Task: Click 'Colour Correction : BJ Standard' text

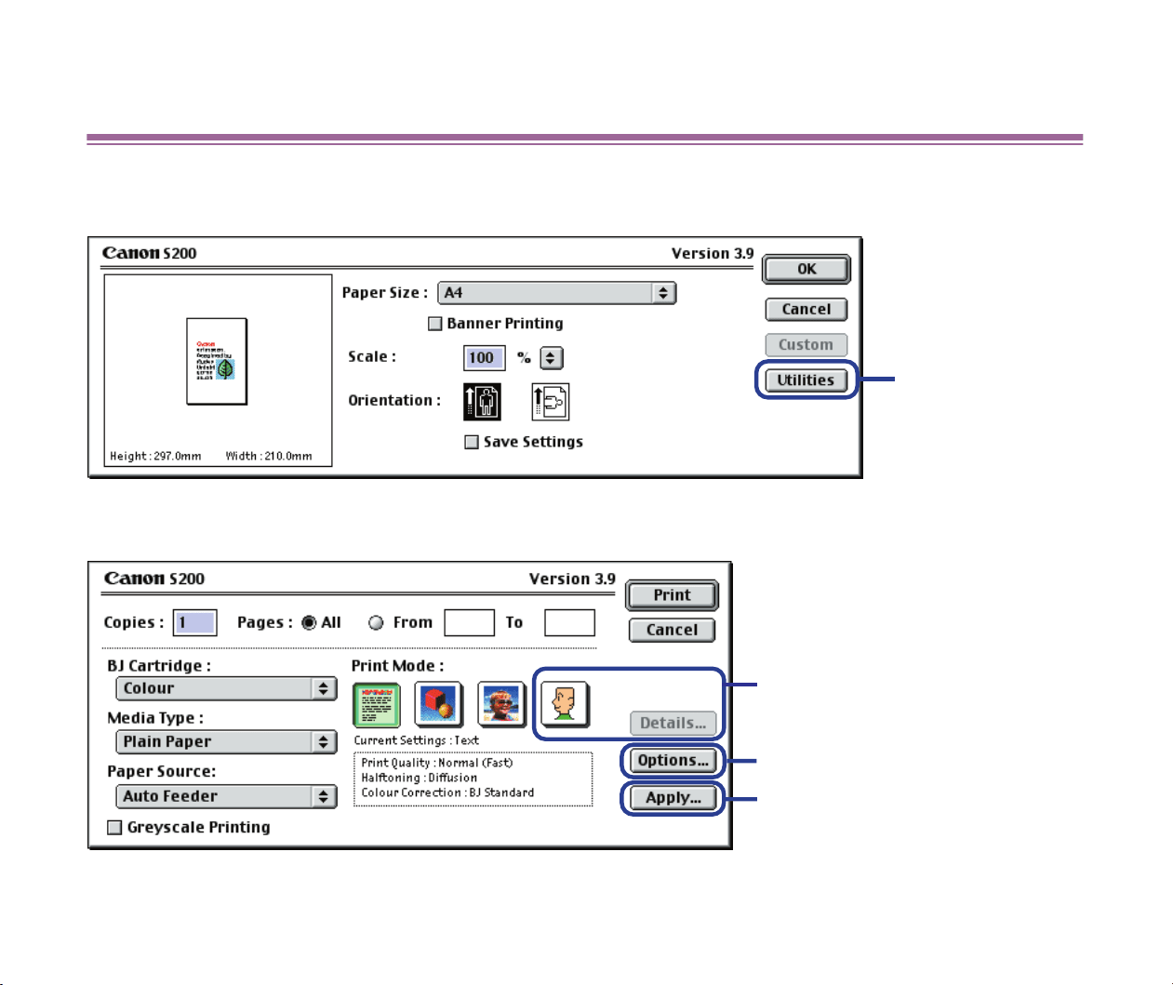Action: click(x=447, y=792)
